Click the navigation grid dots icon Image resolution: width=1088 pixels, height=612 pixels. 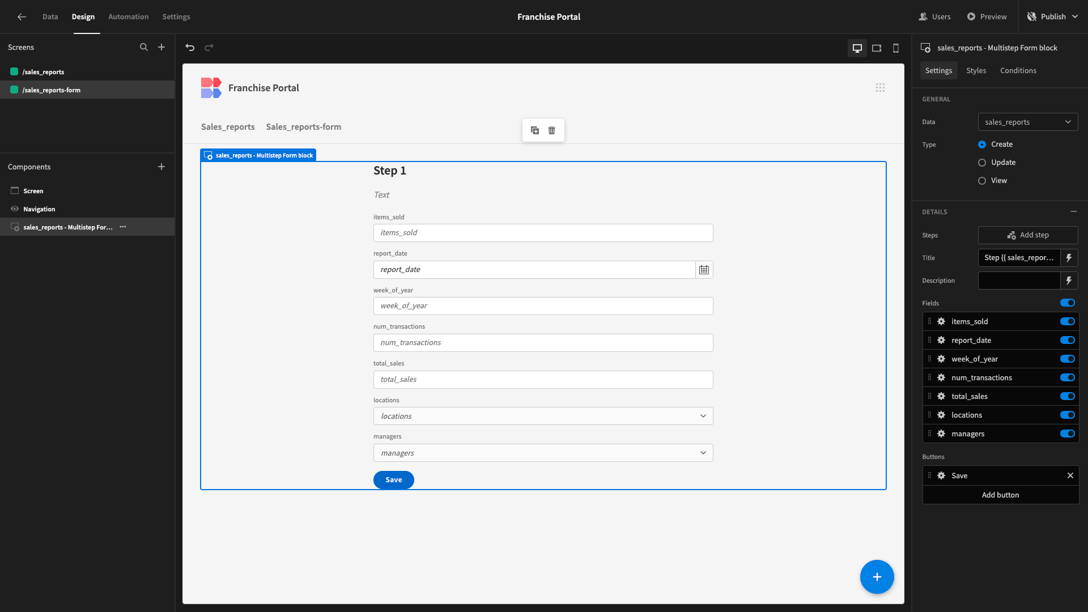click(x=880, y=88)
